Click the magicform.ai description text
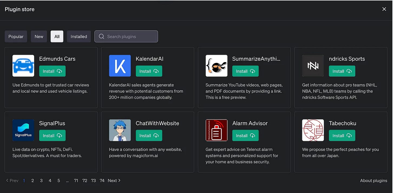 pos(145,153)
